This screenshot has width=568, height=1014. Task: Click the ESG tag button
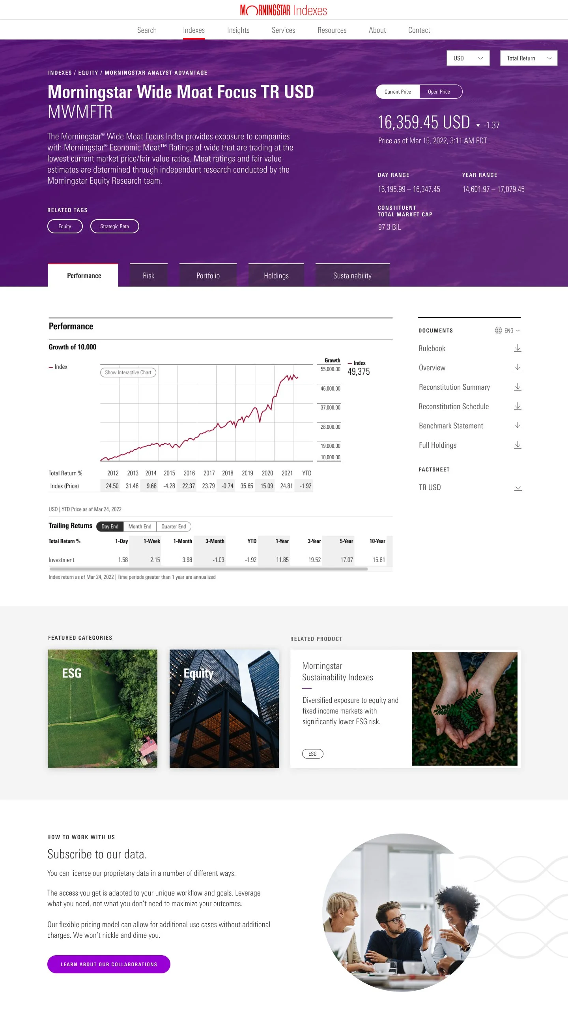click(313, 754)
